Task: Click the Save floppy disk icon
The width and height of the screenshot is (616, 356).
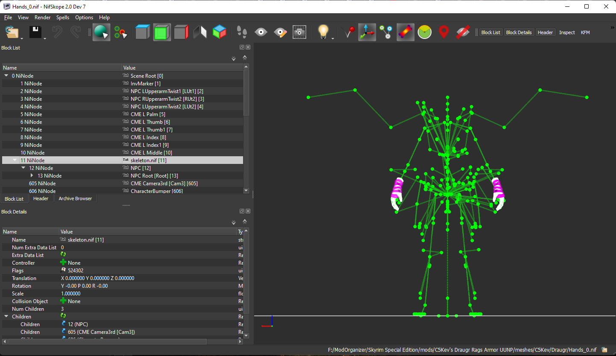Action: pyautogui.click(x=35, y=32)
